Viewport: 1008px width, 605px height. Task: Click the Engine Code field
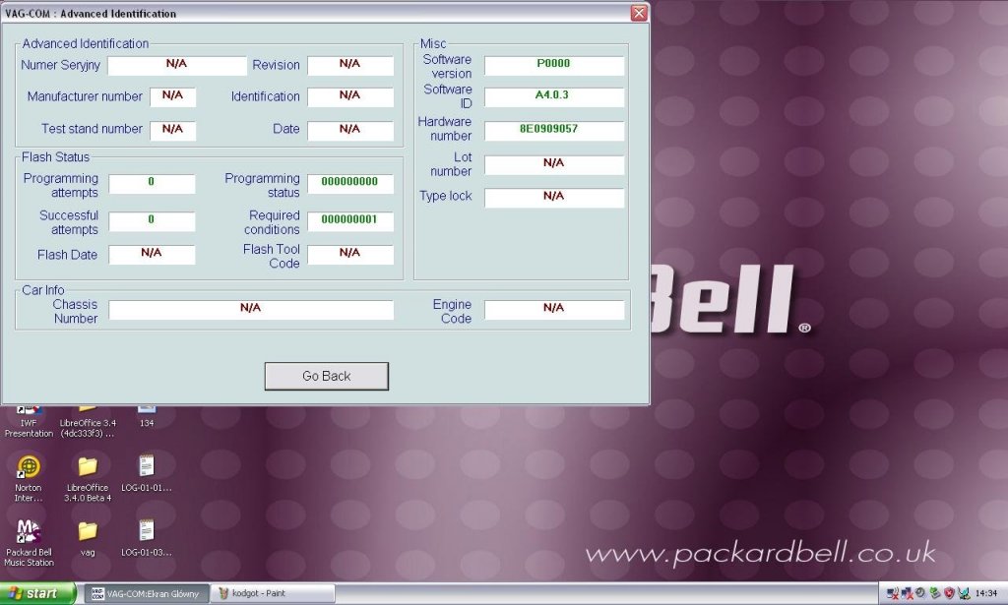pos(553,310)
